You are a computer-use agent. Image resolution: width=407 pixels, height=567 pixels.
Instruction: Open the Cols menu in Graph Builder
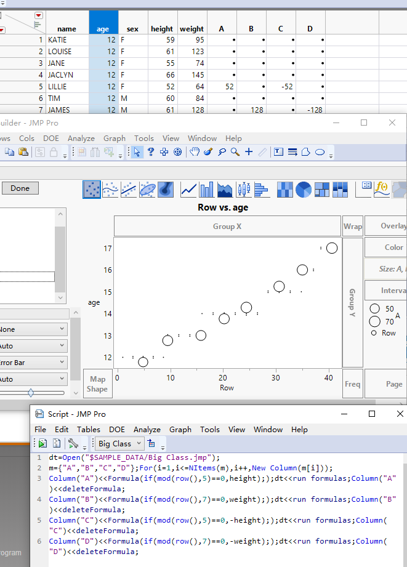26,139
